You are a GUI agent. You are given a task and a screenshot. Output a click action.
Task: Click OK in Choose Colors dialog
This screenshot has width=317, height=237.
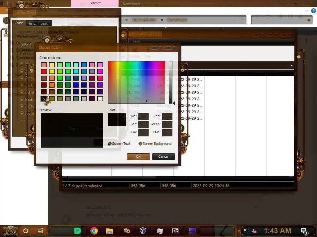point(138,156)
